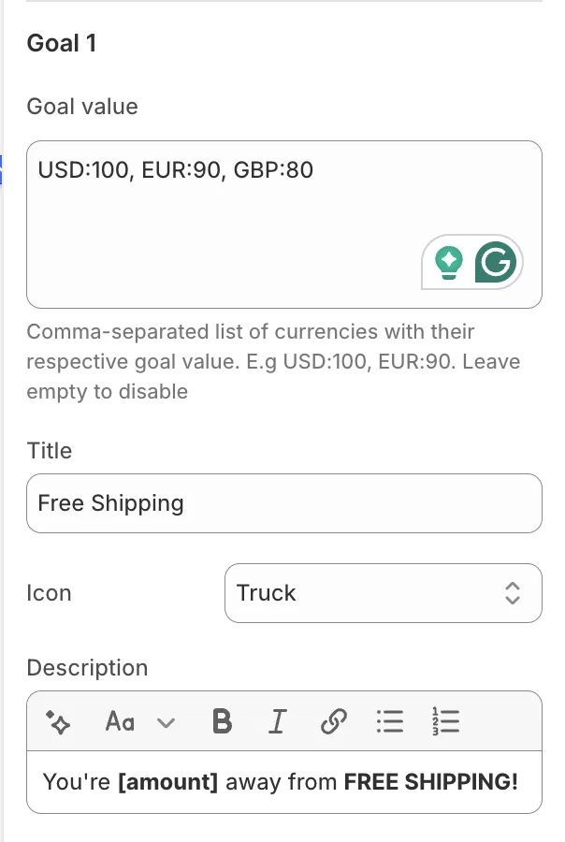Click the Goal 1 section heading
Viewport: 565px width, 842px height.
[x=62, y=43]
